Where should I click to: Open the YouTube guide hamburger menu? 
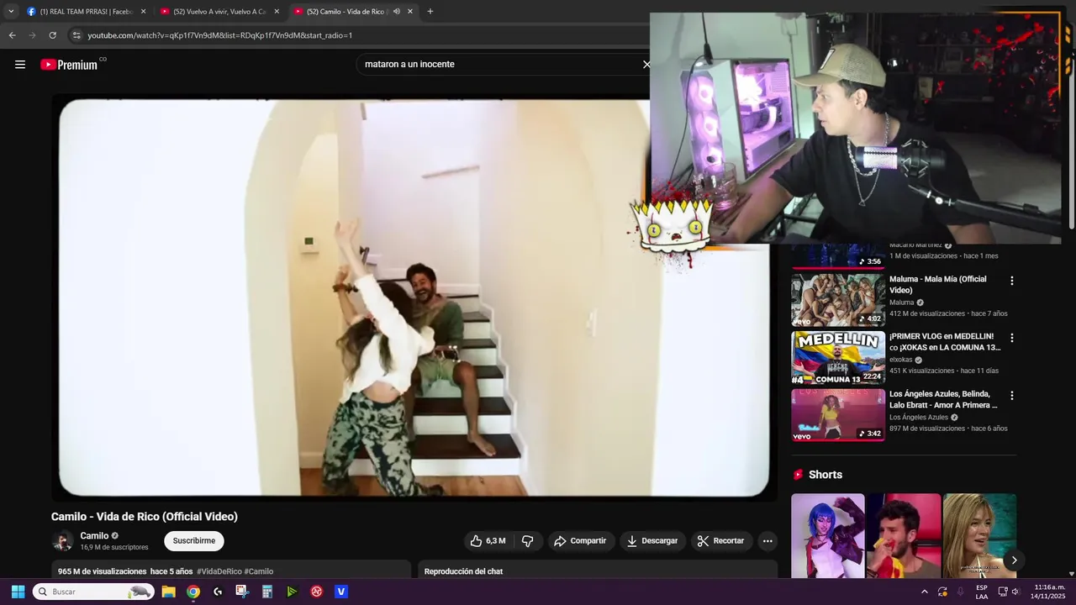pos(20,65)
